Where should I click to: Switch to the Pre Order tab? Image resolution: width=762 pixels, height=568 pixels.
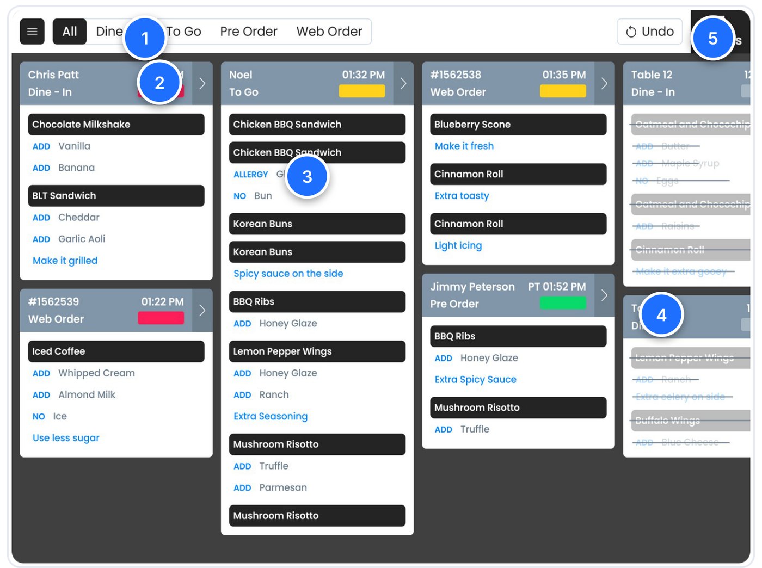249,32
